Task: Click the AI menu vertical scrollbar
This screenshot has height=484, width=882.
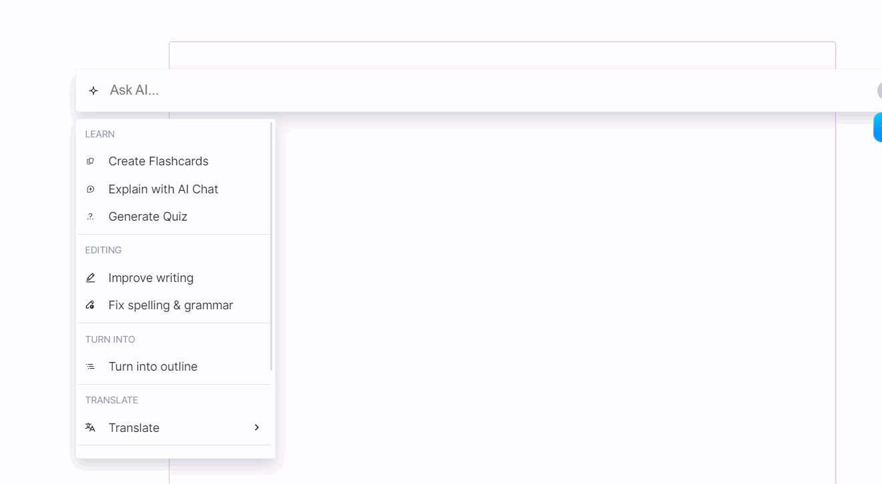Action: coord(272,245)
